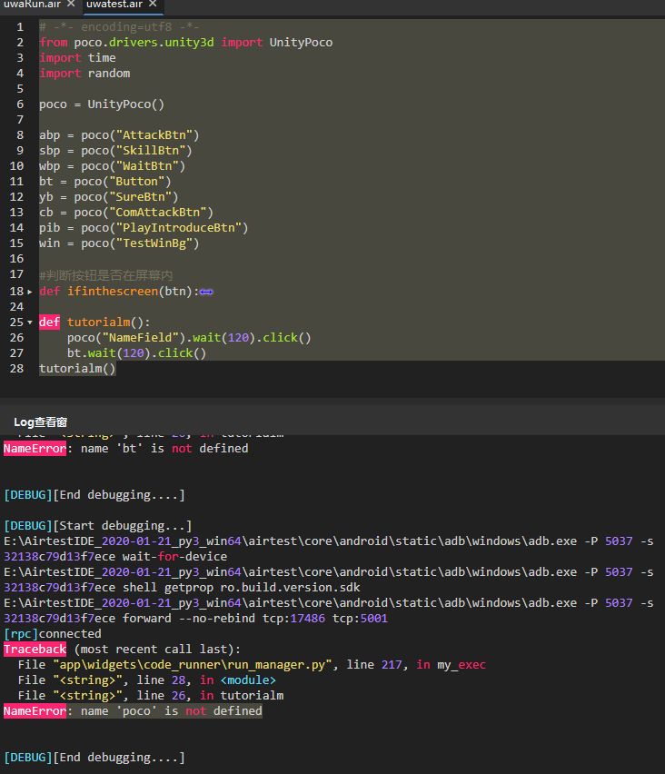Click the '#判断按钮是否在屏幕内' comment line
The width and height of the screenshot is (665, 774).
point(106,275)
